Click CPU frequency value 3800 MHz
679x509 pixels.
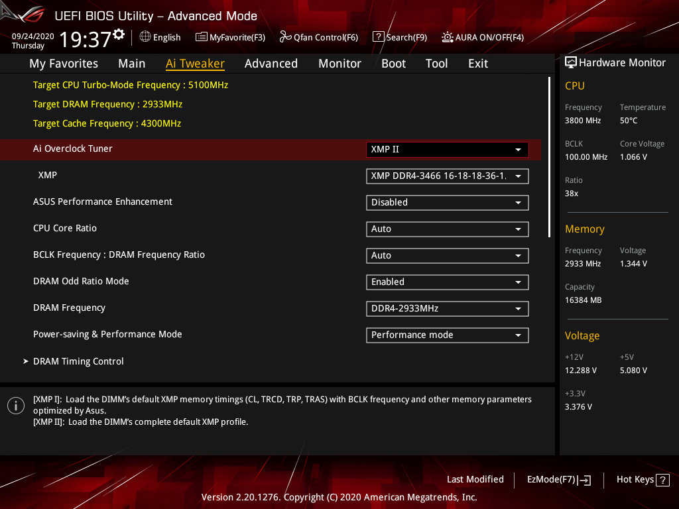(582, 121)
